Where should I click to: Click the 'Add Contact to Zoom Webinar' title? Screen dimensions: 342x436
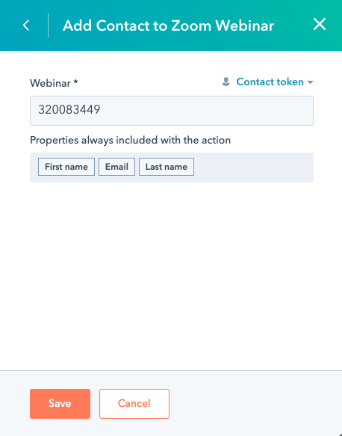pos(168,25)
